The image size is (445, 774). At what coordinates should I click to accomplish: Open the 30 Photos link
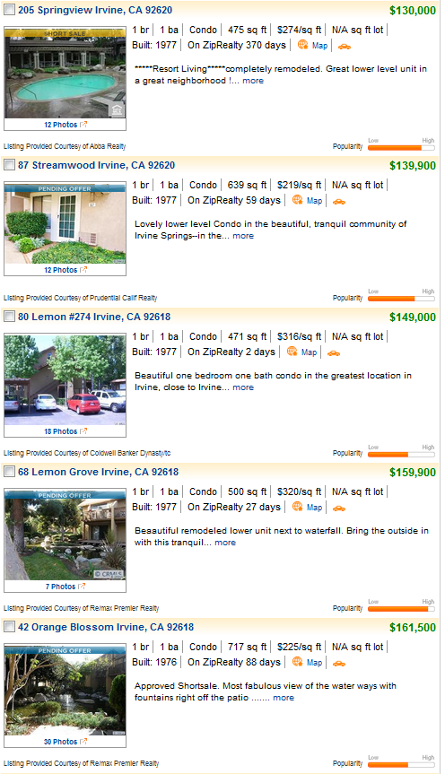[x=60, y=742]
